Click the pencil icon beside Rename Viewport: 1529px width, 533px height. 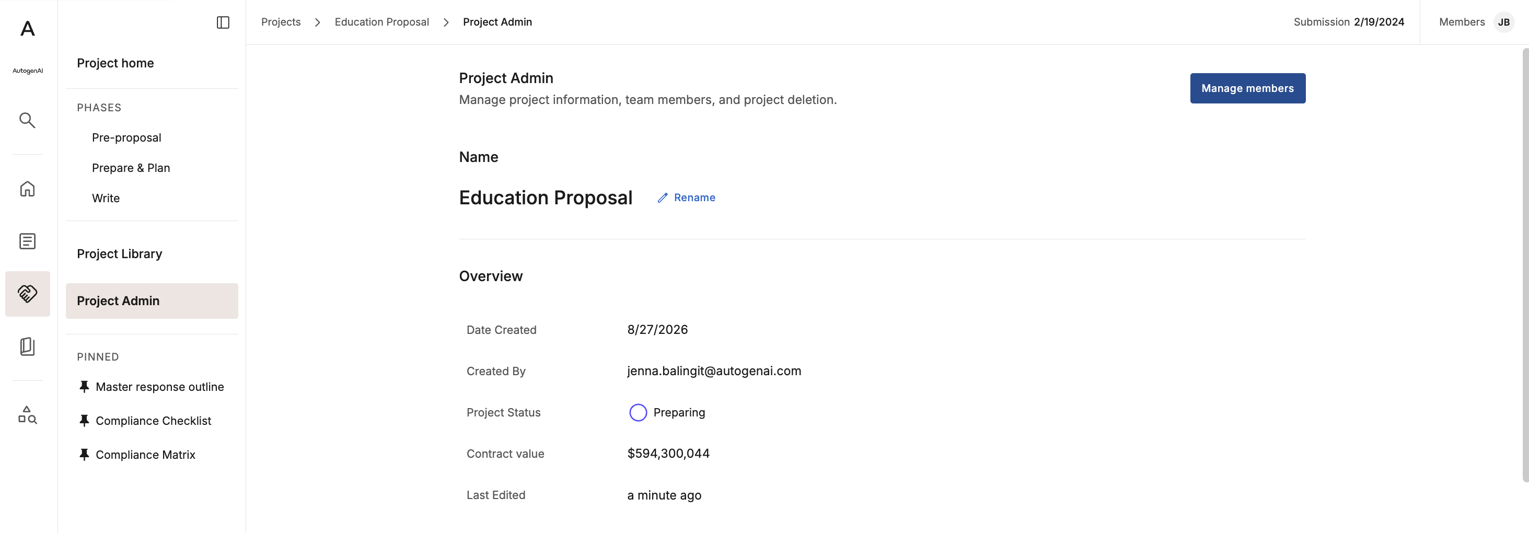663,198
